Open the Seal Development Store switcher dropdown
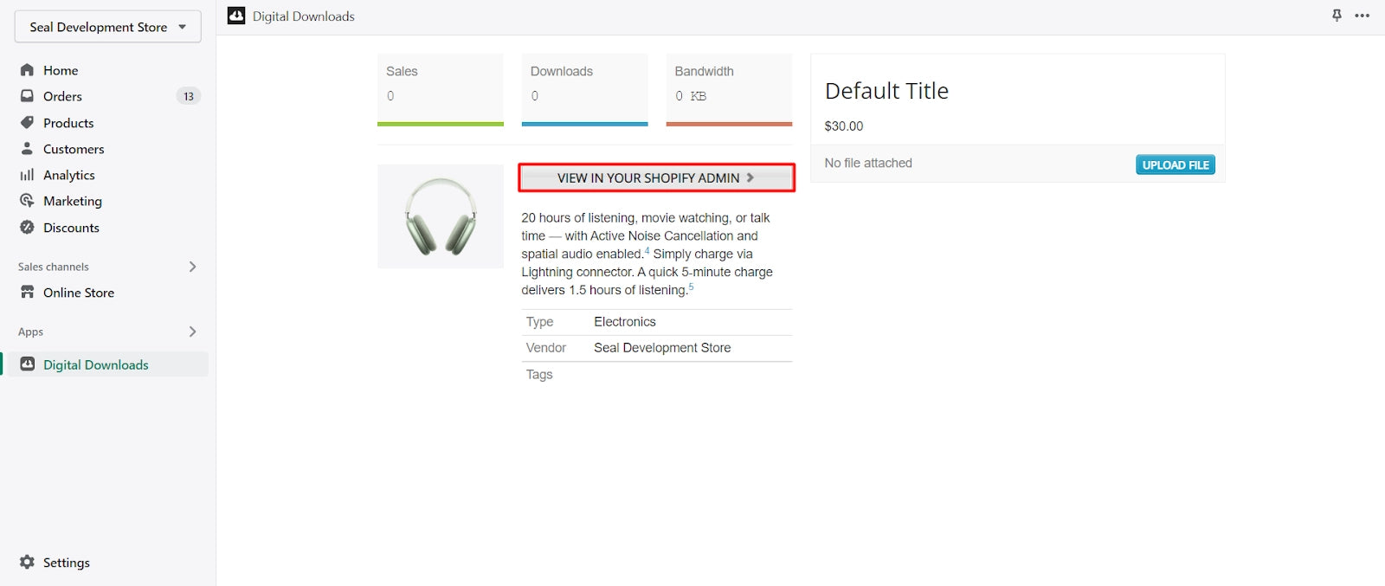Image resolution: width=1385 pixels, height=586 pixels. [x=108, y=27]
